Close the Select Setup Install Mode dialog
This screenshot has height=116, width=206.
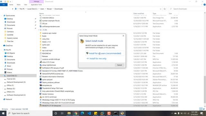[123, 36]
